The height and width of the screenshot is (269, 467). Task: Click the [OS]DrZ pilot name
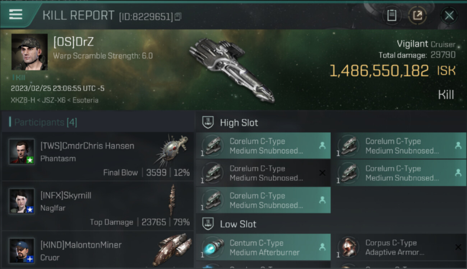point(74,42)
